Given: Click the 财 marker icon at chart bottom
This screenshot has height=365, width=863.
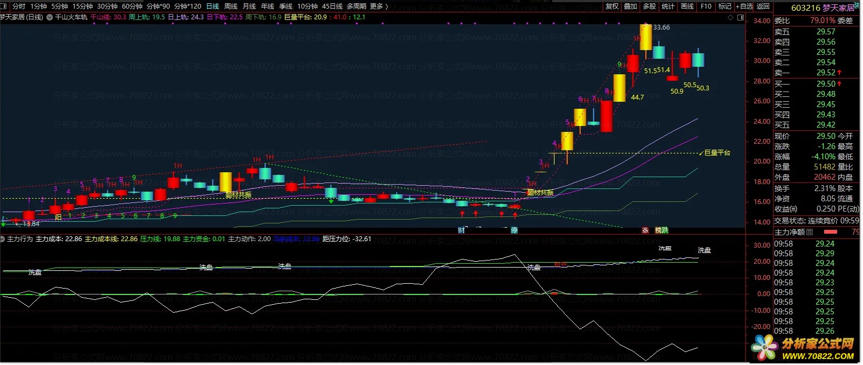Looking at the screenshot, I should (x=461, y=230).
